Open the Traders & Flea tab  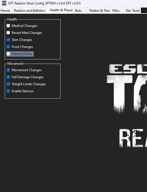click(x=99, y=11)
